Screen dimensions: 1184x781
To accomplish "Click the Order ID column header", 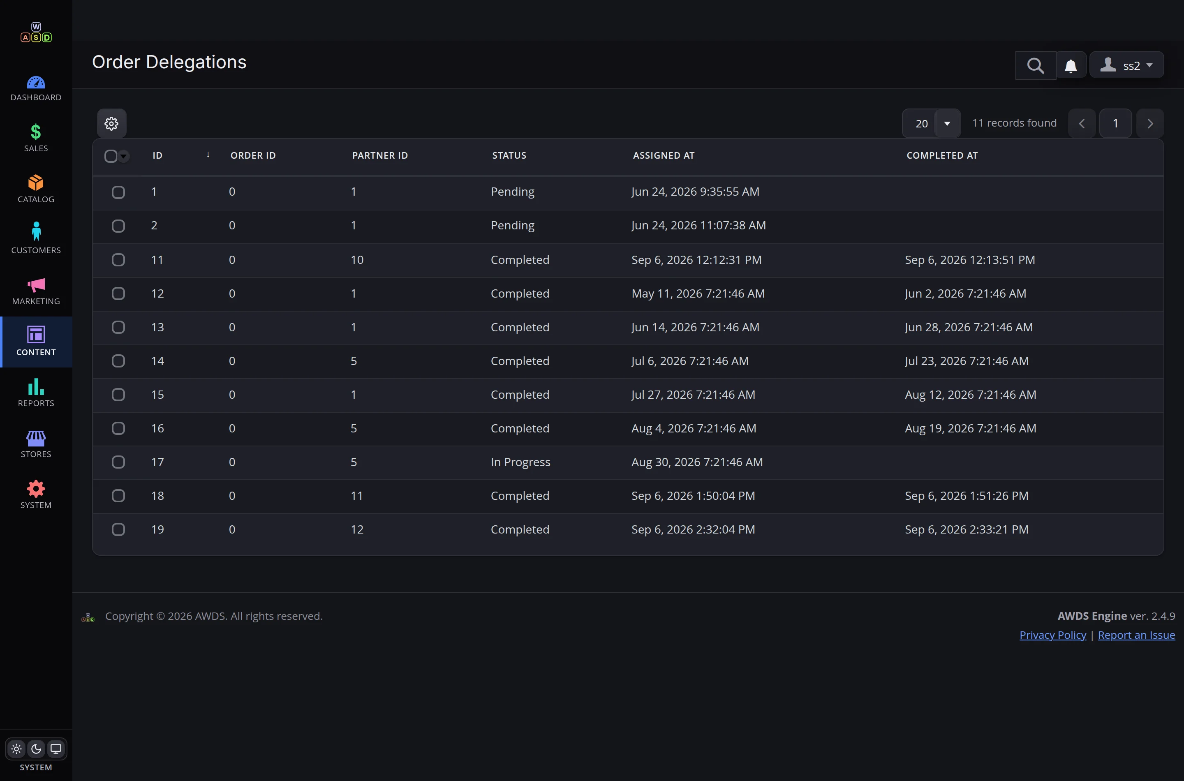I will 253,155.
